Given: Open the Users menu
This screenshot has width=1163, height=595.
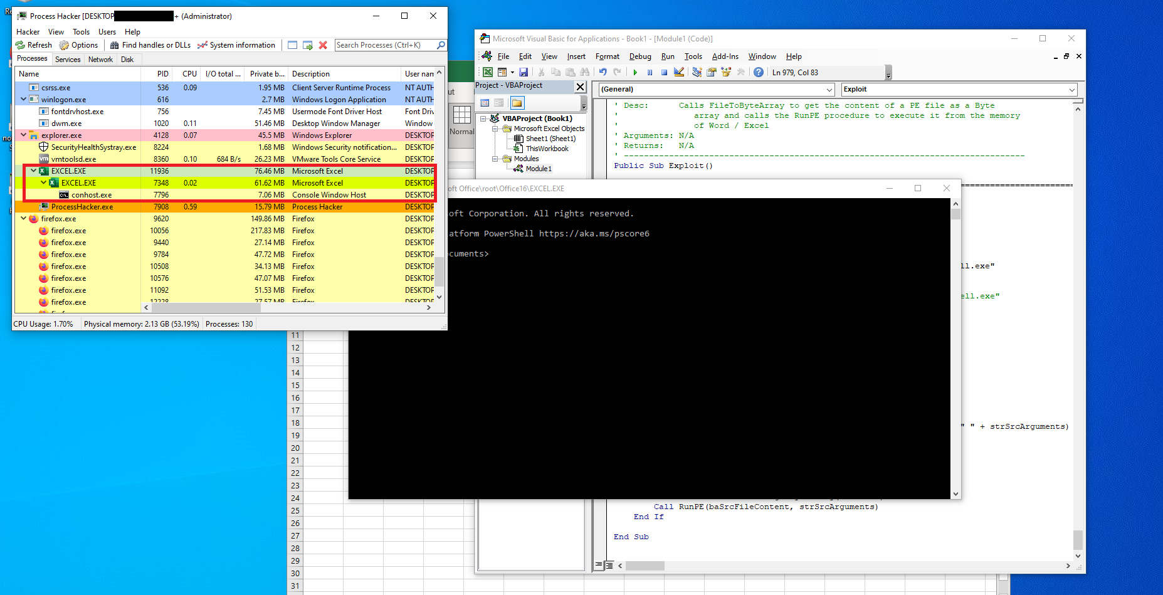Looking at the screenshot, I should coord(107,32).
